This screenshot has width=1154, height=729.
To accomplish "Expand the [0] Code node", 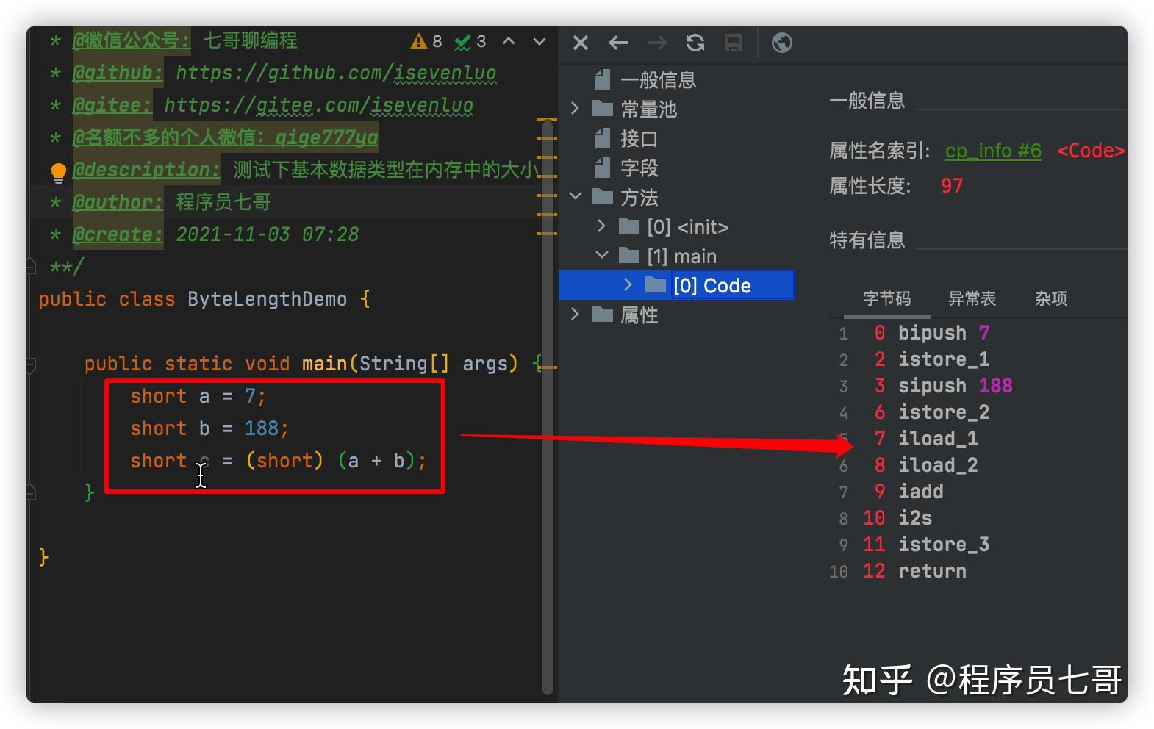I will (628, 285).
